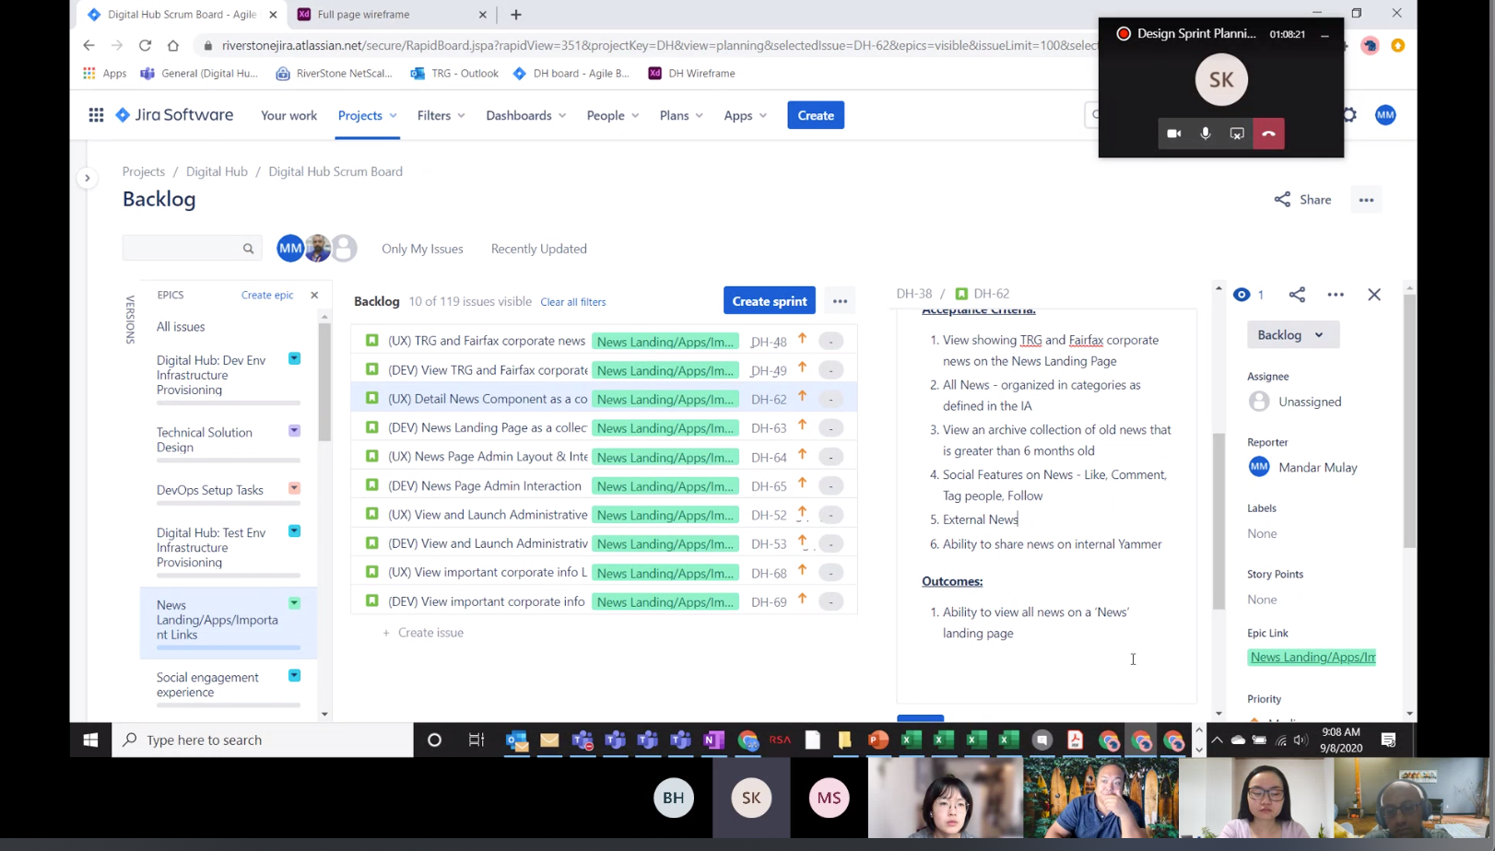Filter by the unassigned grey avatar

[344, 248]
